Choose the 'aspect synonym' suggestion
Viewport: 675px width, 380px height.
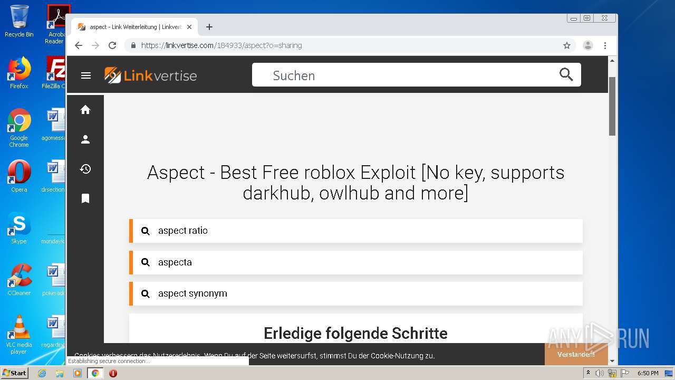coord(356,293)
